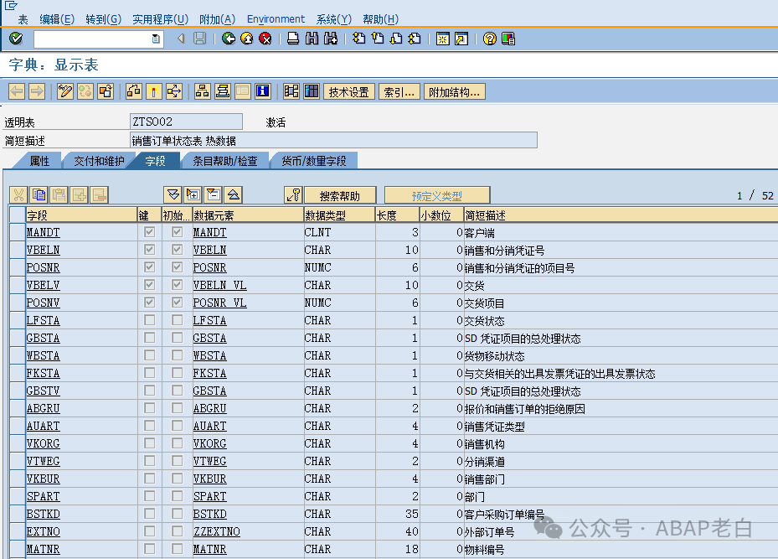
Task: Click the Last Page icon
Action: point(415,39)
